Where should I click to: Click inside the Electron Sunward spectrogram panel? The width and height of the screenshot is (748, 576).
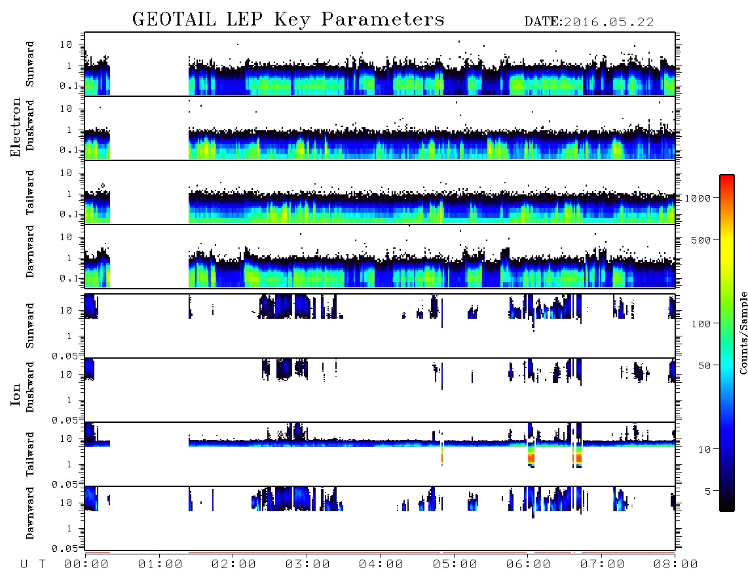380,64
